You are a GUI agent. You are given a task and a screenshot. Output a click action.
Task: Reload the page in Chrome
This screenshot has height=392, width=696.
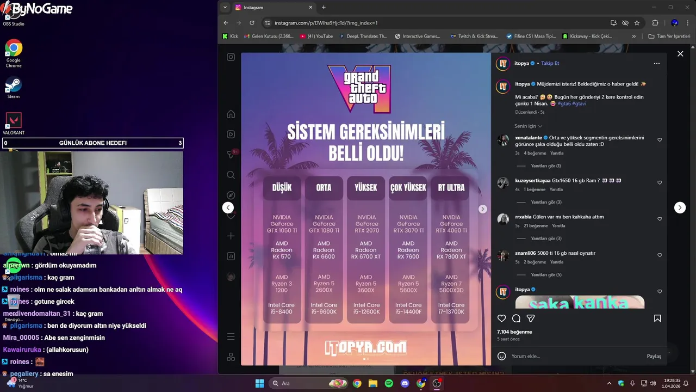point(252,23)
